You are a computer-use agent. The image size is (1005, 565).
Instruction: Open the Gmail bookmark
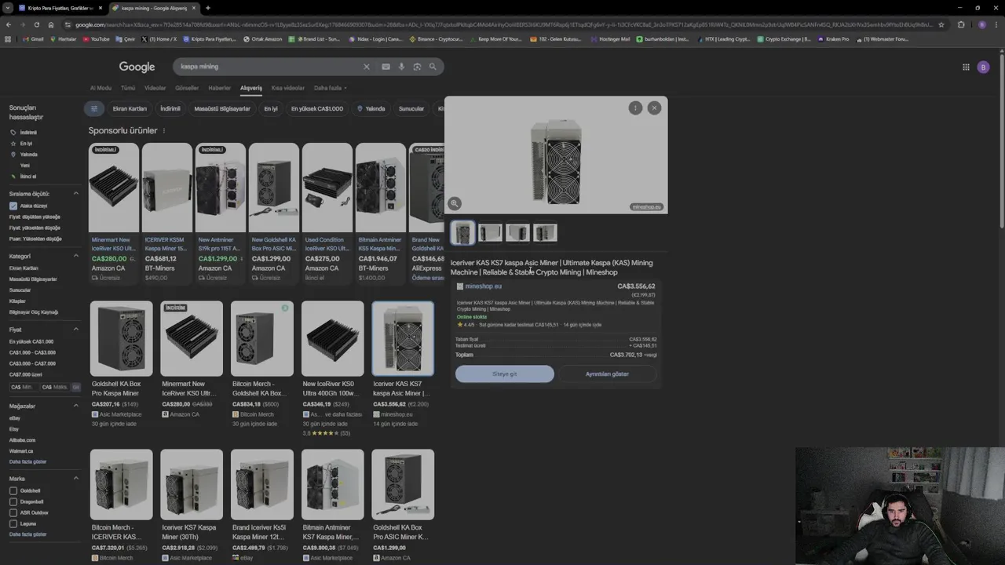tap(33, 38)
